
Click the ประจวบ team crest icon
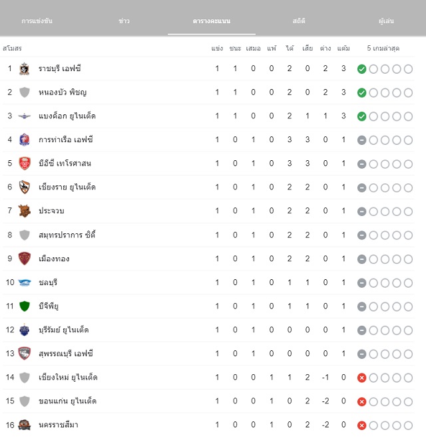point(24,211)
